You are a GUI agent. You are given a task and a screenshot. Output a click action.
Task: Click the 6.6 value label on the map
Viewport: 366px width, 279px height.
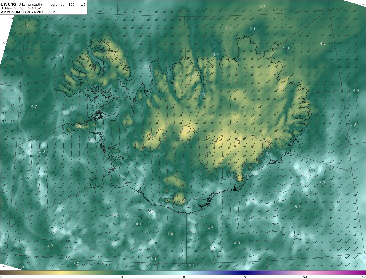[59, 55]
